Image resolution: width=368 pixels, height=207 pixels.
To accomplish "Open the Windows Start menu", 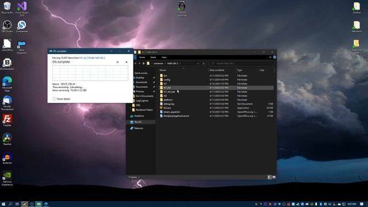I will pyautogui.click(x=3, y=204).
